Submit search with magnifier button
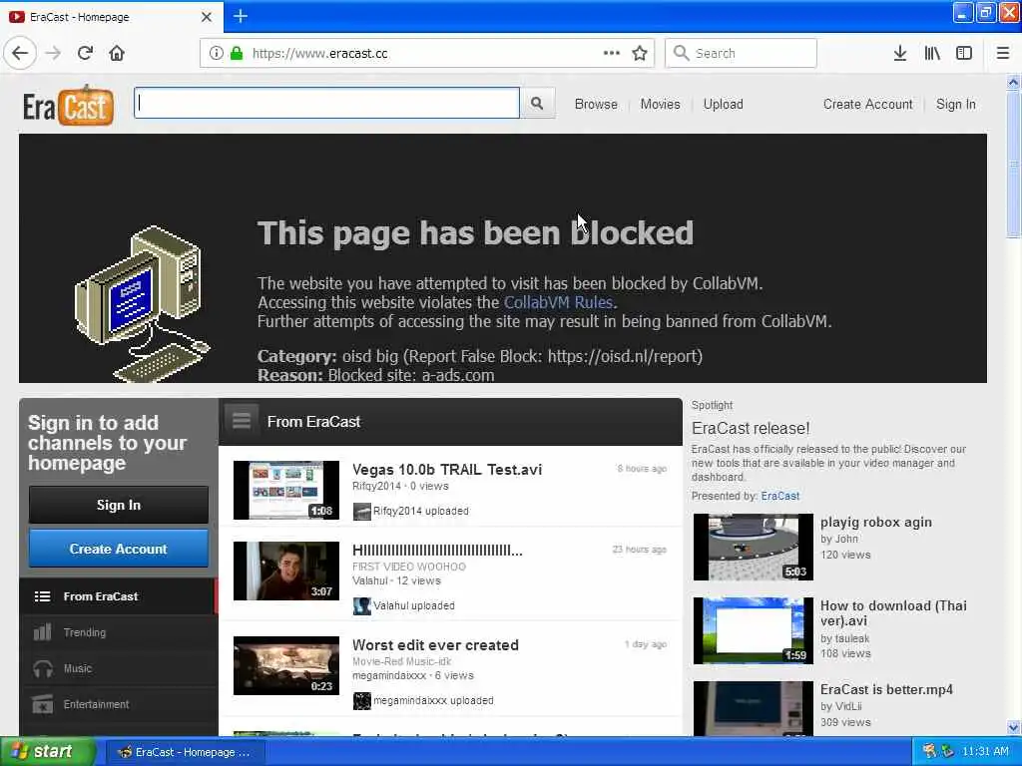 pyautogui.click(x=537, y=103)
